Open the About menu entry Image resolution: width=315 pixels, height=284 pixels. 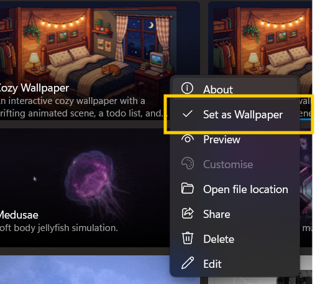(x=235, y=88)
